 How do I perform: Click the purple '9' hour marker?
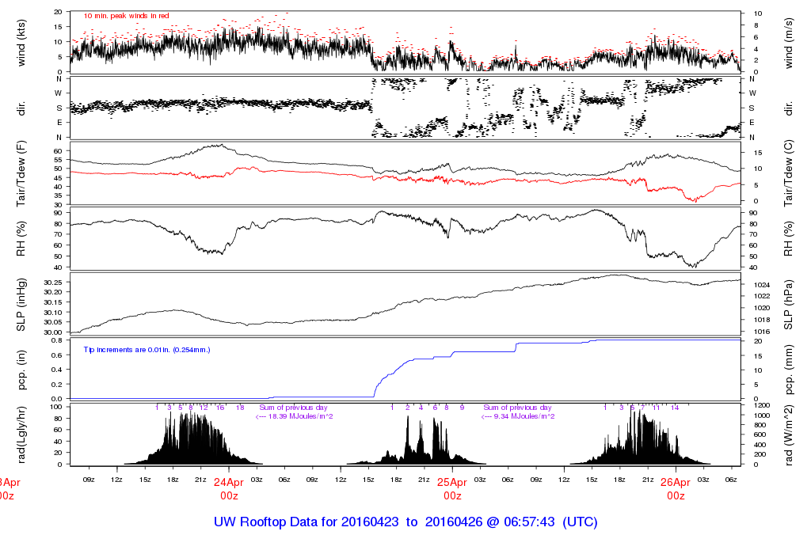[462, 408]
